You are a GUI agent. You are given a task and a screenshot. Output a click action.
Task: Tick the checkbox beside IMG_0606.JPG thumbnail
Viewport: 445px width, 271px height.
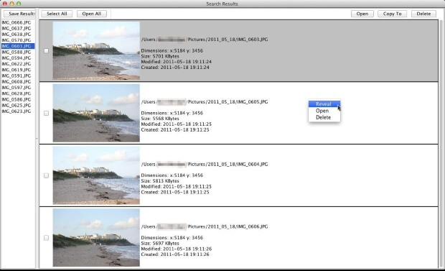[46, 238]
